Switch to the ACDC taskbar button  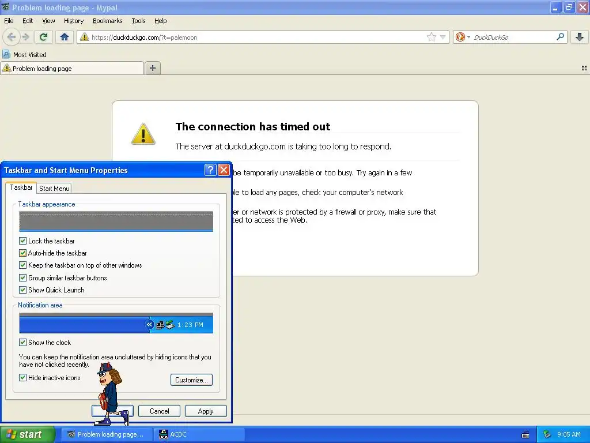click(x=199, y=434)
